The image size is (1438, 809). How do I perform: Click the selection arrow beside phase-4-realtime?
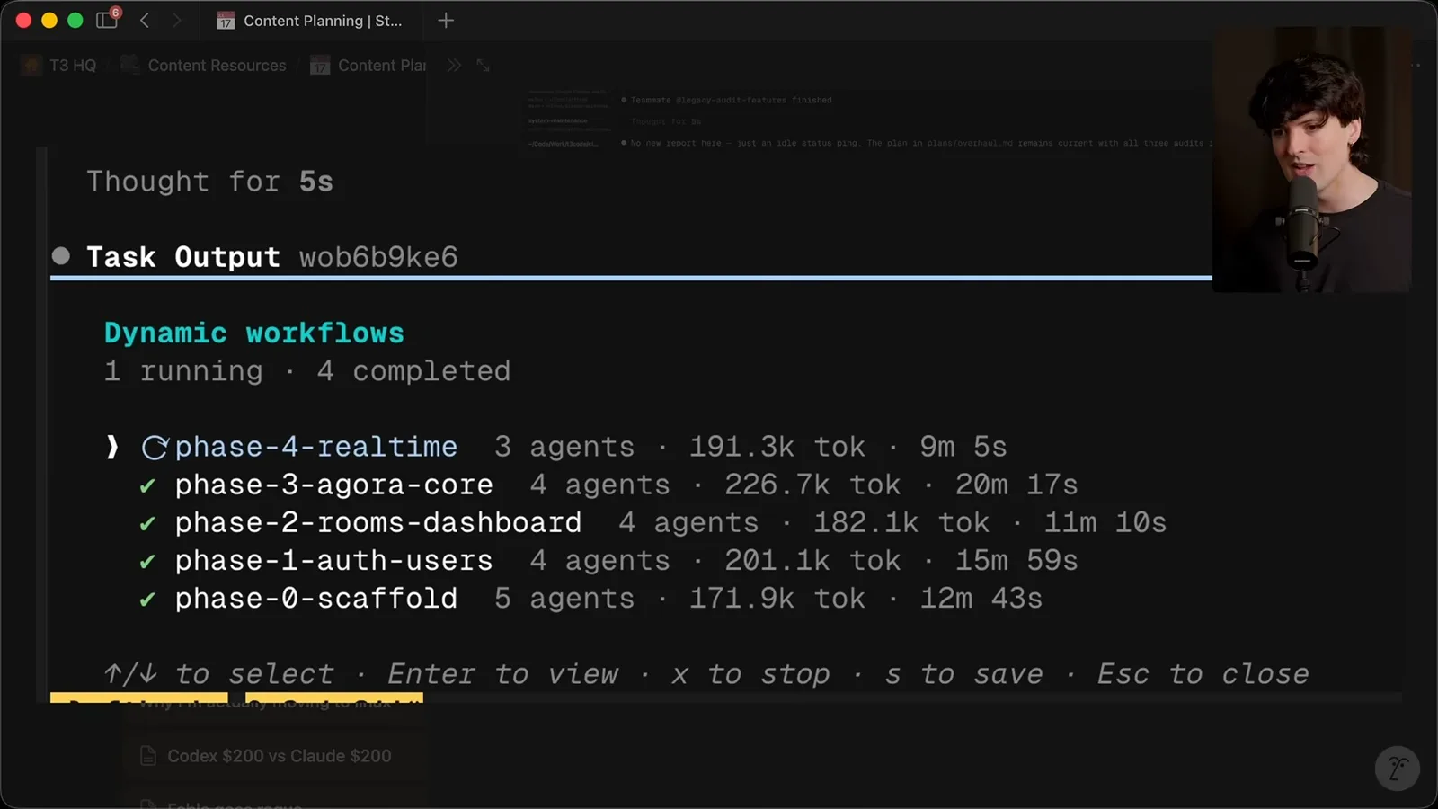111,447
